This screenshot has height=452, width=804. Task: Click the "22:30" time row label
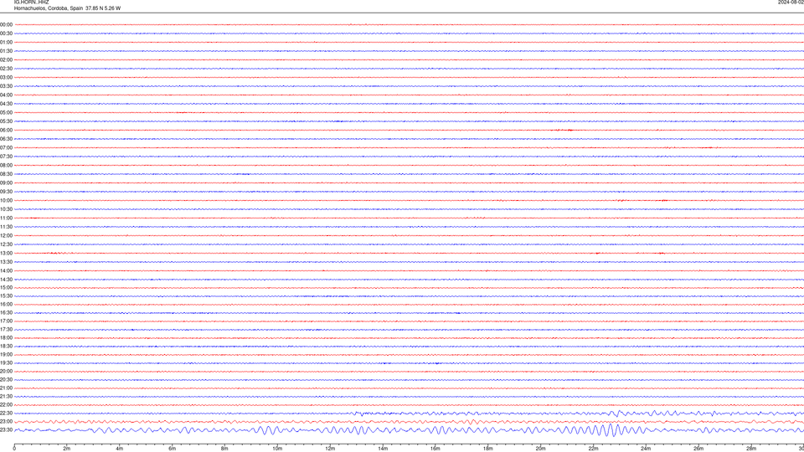pos(6,413)
